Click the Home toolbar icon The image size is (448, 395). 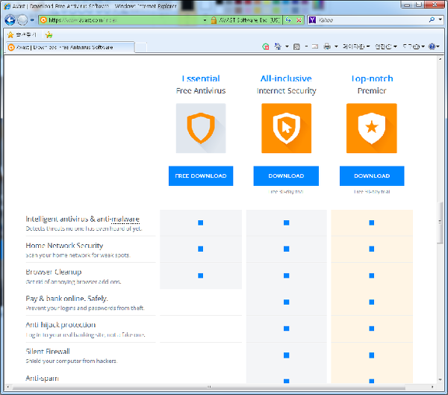[x=278, y=46]
